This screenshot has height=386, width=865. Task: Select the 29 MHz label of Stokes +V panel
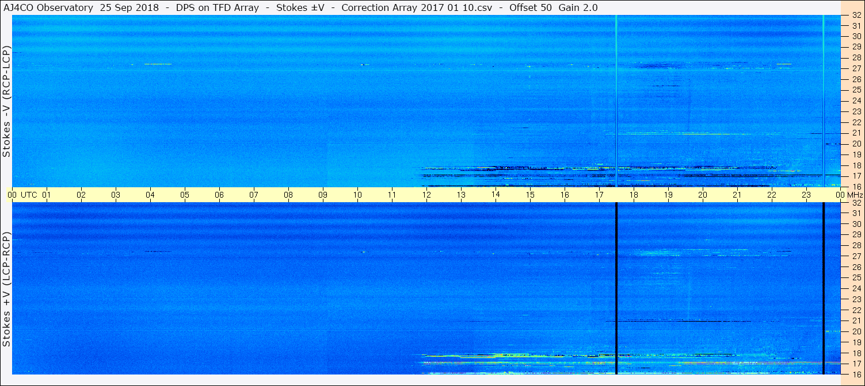856,234
